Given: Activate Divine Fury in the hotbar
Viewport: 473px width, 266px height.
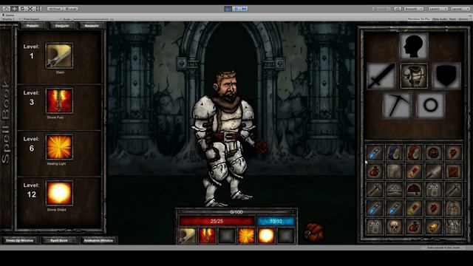Looking at the screenshot, I should 207,236.
